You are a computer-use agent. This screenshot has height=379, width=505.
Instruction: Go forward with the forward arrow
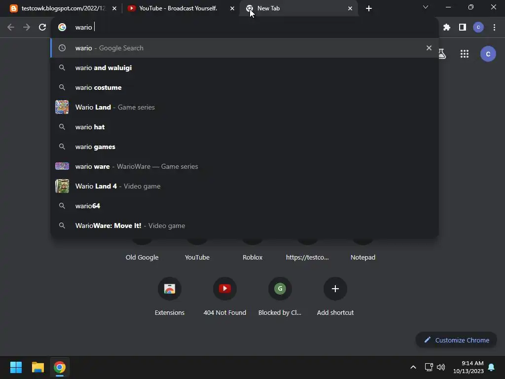tap(27, 27)
